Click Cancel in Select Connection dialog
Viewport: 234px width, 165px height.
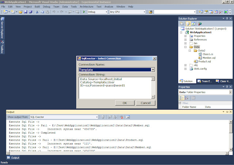[x=146, y=103]
